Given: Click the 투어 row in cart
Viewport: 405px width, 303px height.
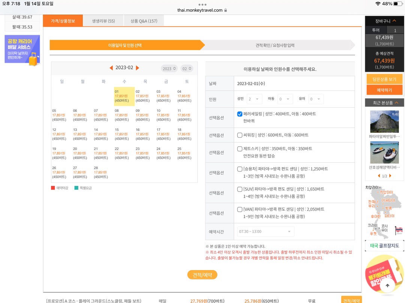Looking at the screenshot, I should tap(384, 30).
